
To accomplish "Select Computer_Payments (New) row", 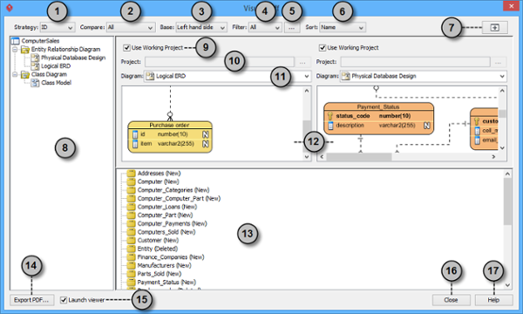I will point(172,223).
